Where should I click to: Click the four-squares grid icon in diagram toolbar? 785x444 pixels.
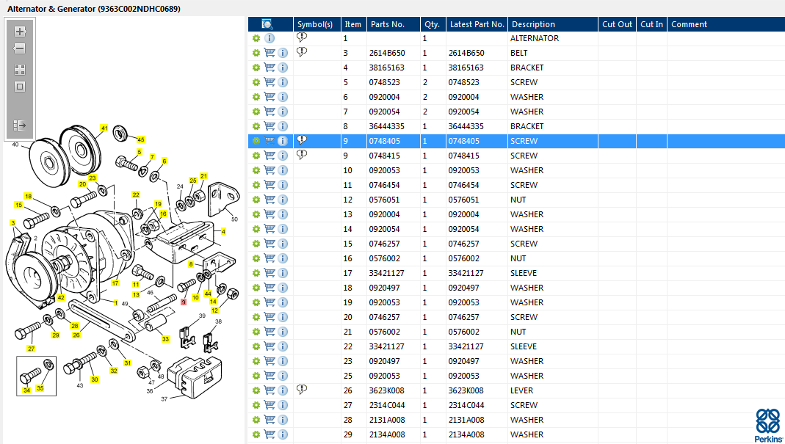pyautogui.click(x=20, y=70)
